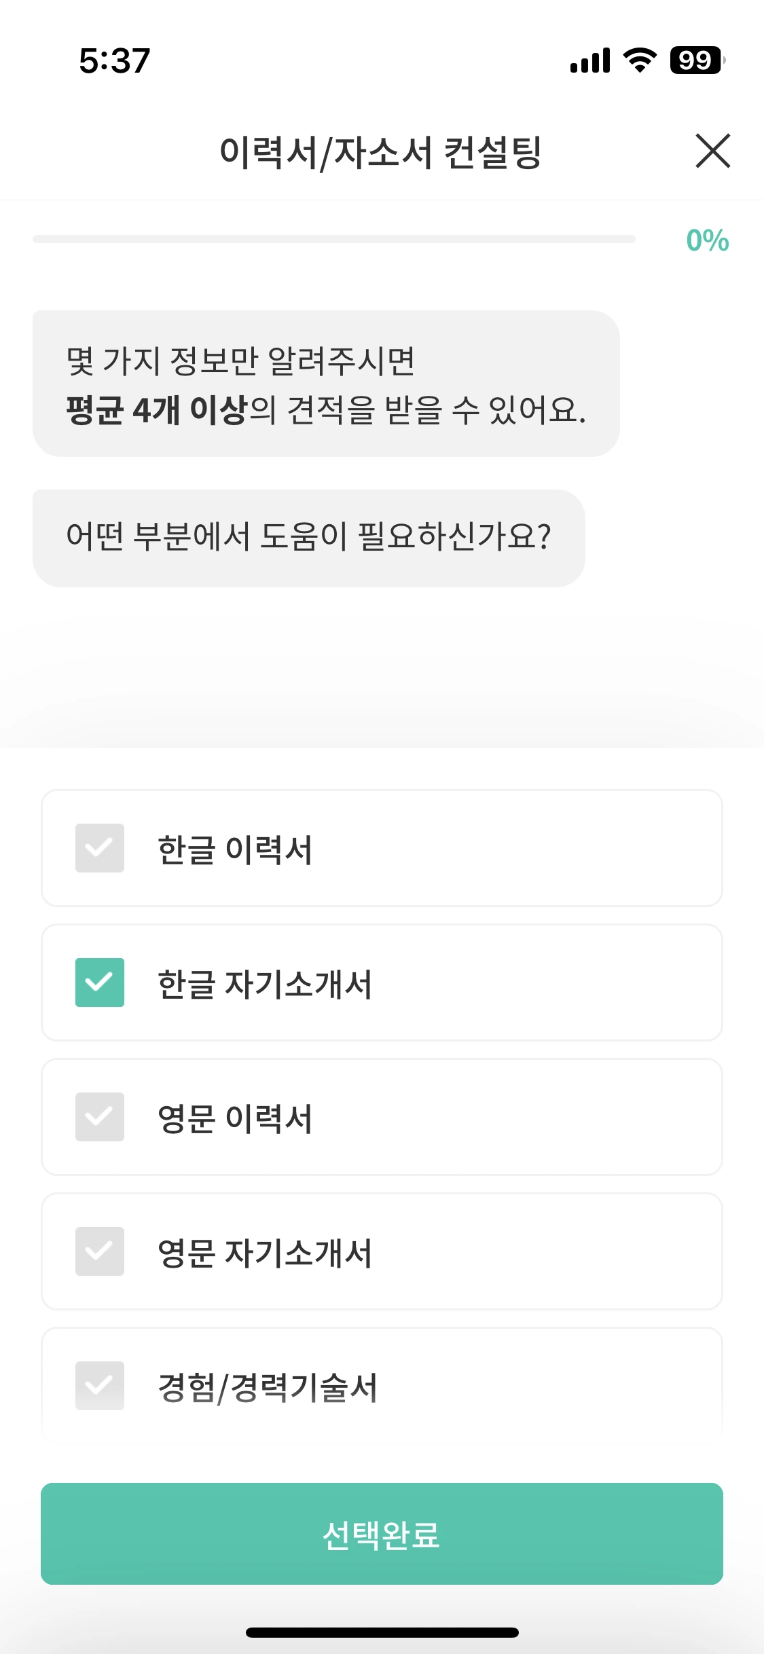Screen dimensions: 764x1654
Task: Check the 한글 이력서 checkbox
Action: (x=100, y=848)
